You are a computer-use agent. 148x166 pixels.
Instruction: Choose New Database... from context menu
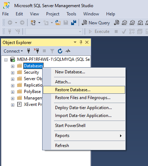pos(84,72)
